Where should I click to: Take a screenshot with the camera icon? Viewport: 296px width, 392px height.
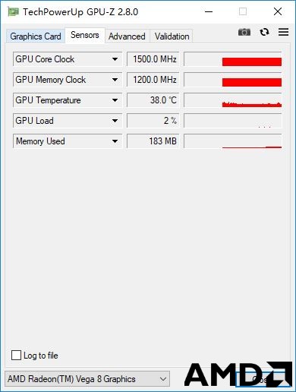[x=244, y=32]
